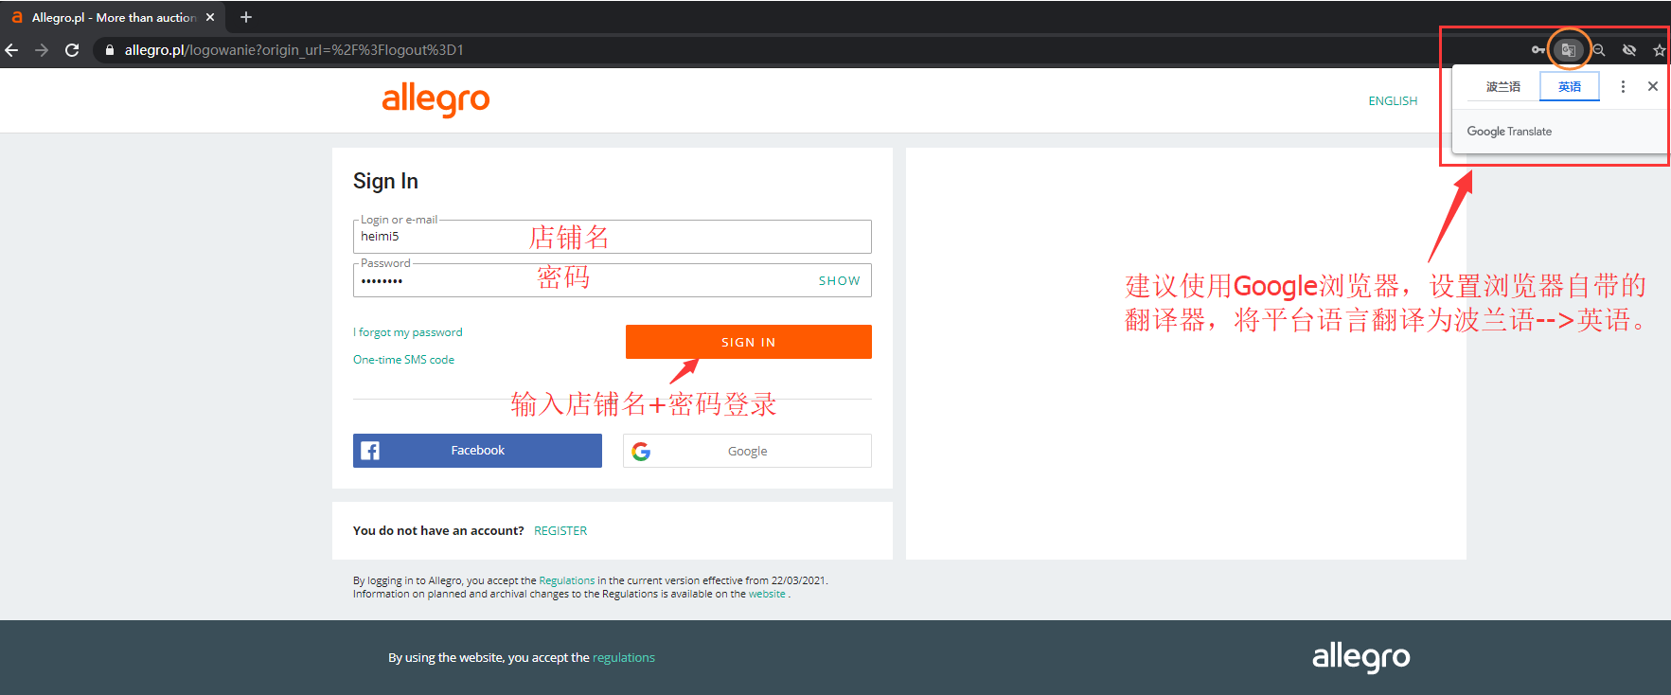Open the Regulations link in login notice
The image size is (1671, 695).
[567, 580]
